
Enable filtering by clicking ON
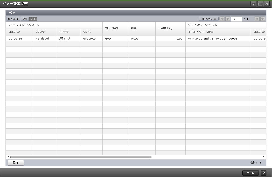(25, 18)
